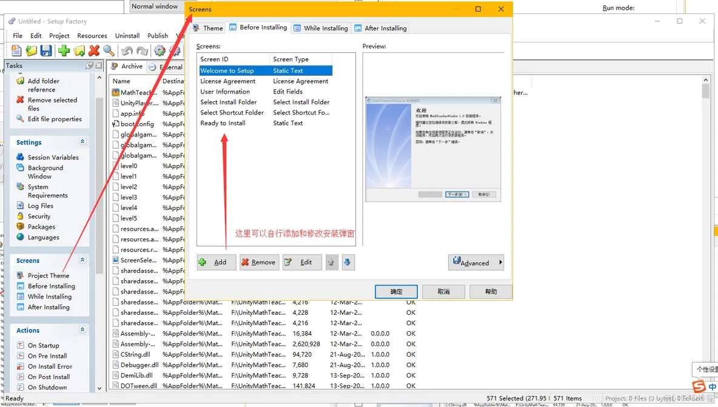Open the On Shutdown action
718x407 pixels.
[x=47, y=388]
